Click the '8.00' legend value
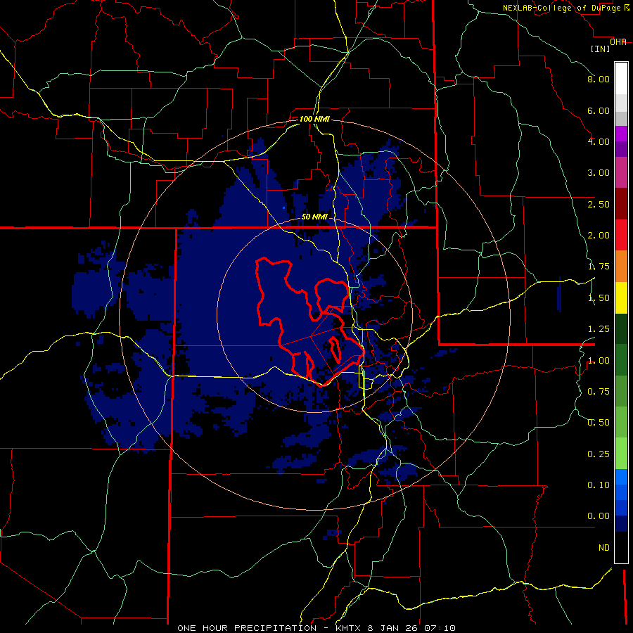The height and width of the screenshot is (633, 633). [x=599, y=79]
